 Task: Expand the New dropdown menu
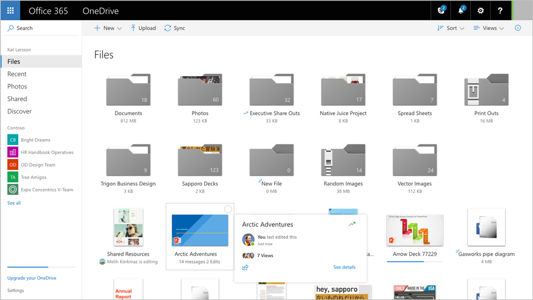(x=108, y=28)
